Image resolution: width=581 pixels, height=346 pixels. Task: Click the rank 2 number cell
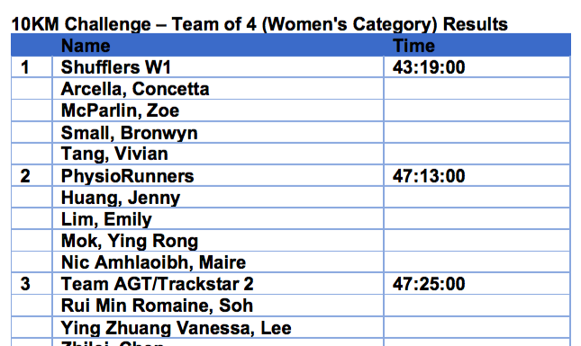[32, 175]
